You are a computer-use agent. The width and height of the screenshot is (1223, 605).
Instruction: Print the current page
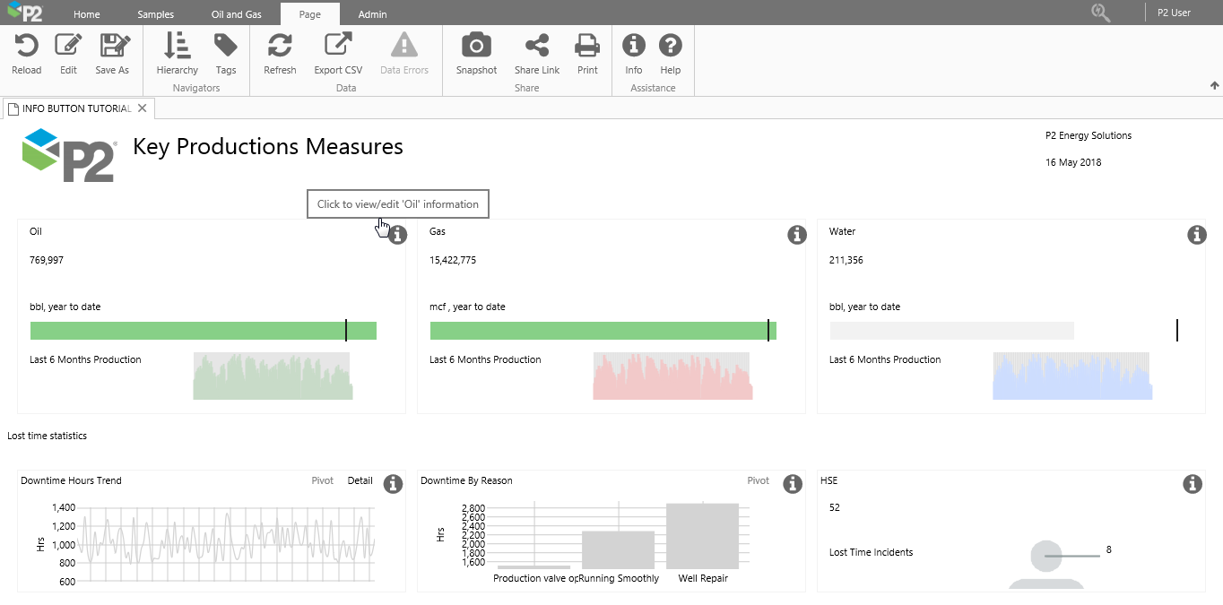587,47
